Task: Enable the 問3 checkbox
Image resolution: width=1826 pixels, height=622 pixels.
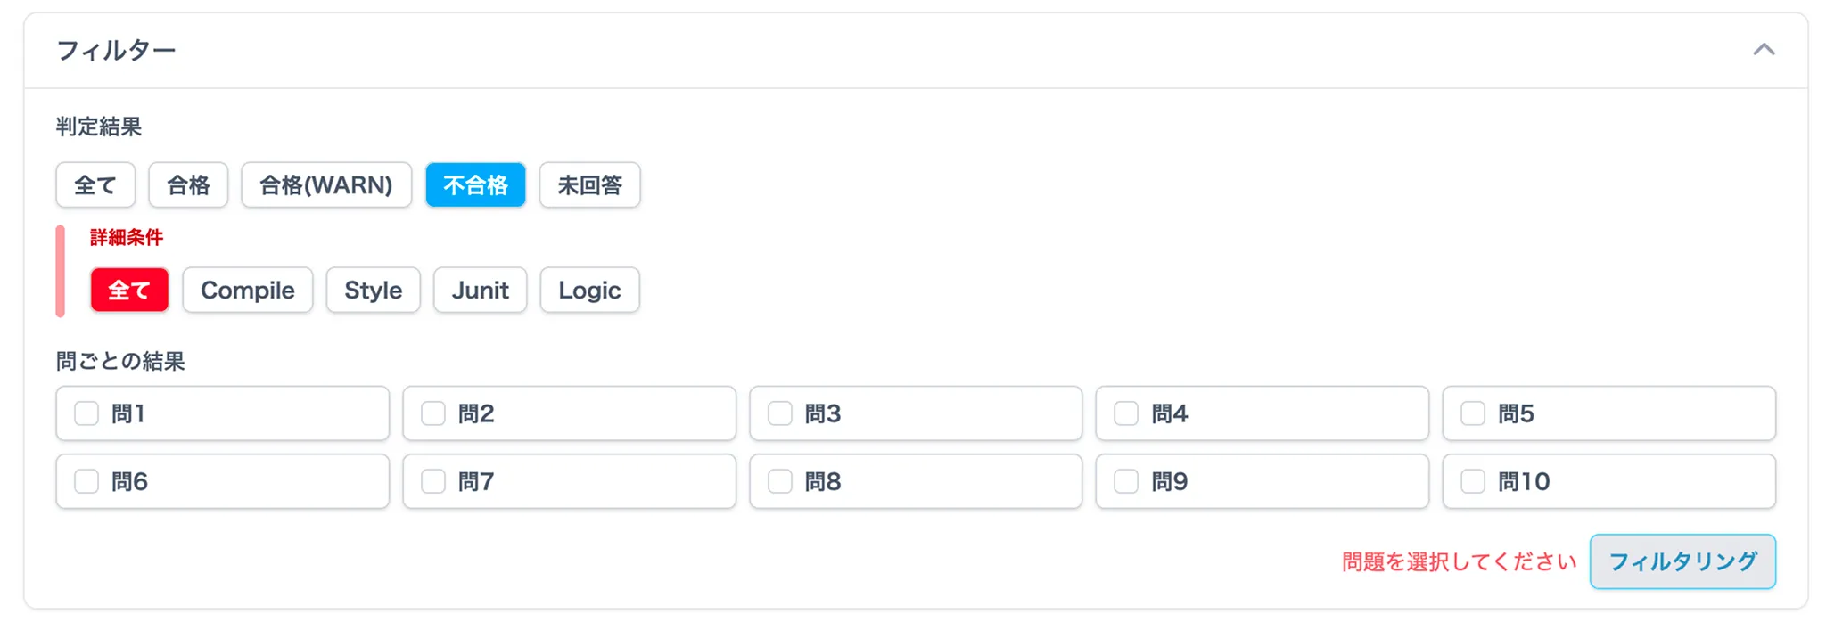Action: click(780, 413)
